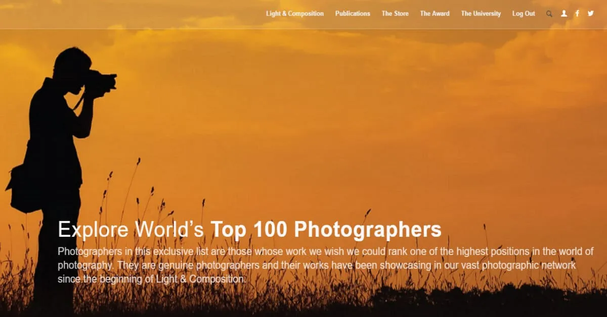Open The Award navigation item
The height and width of the screenshot is (317, 607).
click(x=435, y=14)
